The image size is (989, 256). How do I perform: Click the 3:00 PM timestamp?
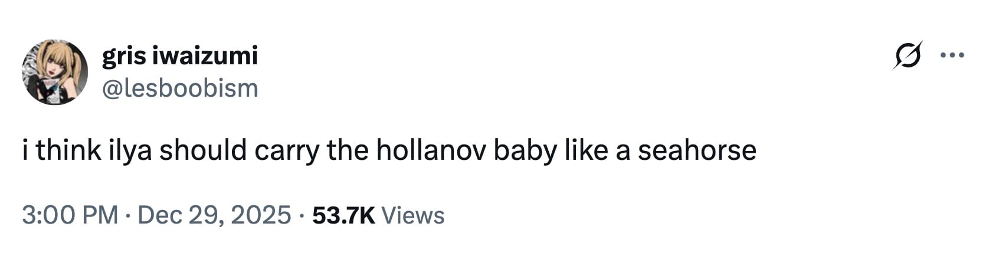tap(70, 215)
